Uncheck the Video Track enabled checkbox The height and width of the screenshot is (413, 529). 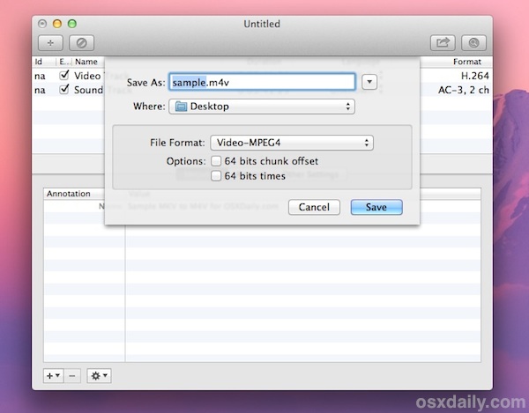coord(63,75)
